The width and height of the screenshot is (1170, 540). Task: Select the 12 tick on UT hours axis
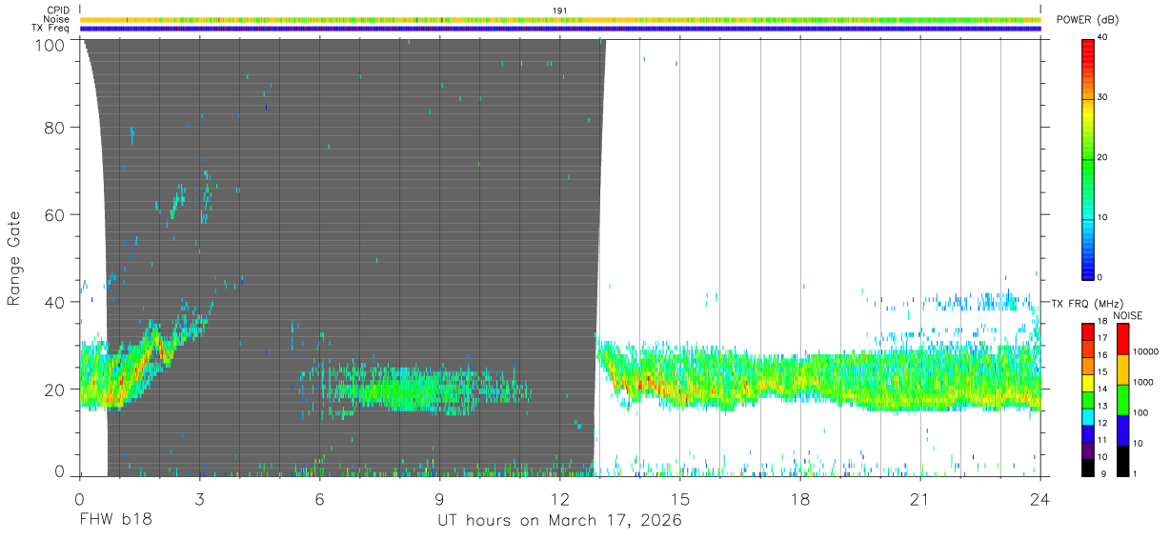(x=560, y=498)
